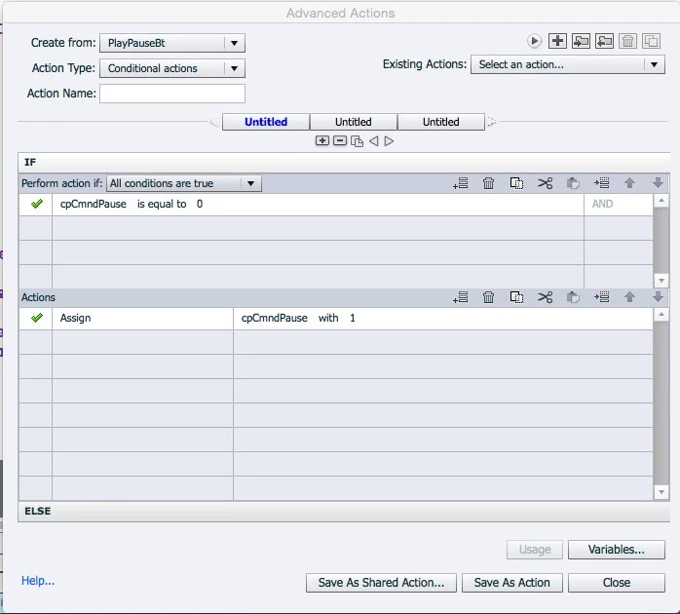Add a decision tab with plus icon
Viewport: 680px width, 614px height.
(x=322, y=140)
